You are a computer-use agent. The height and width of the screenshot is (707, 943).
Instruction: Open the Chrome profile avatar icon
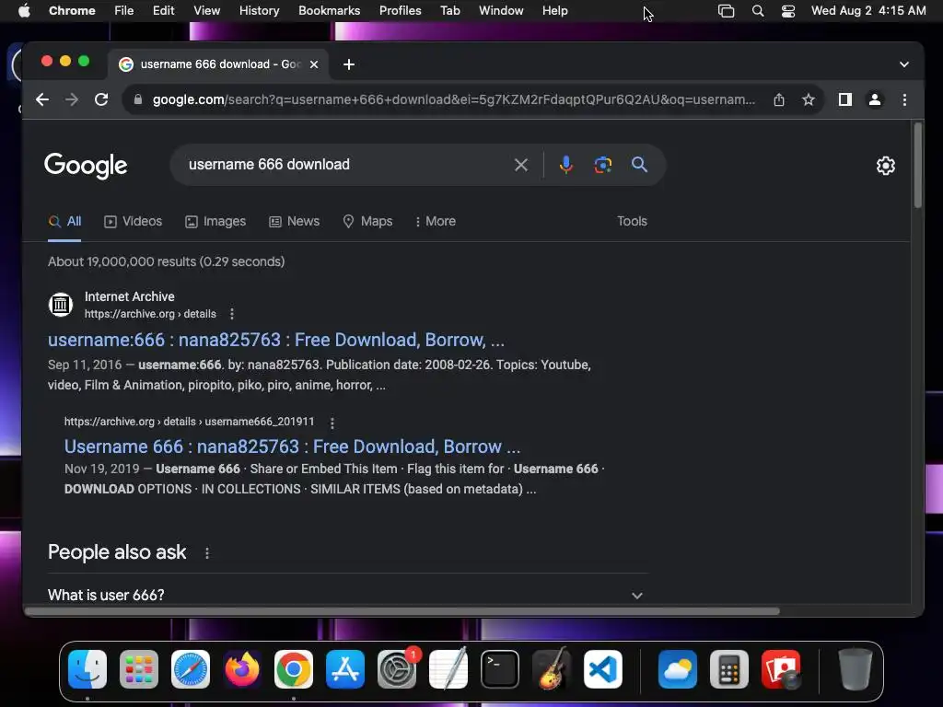875,99
